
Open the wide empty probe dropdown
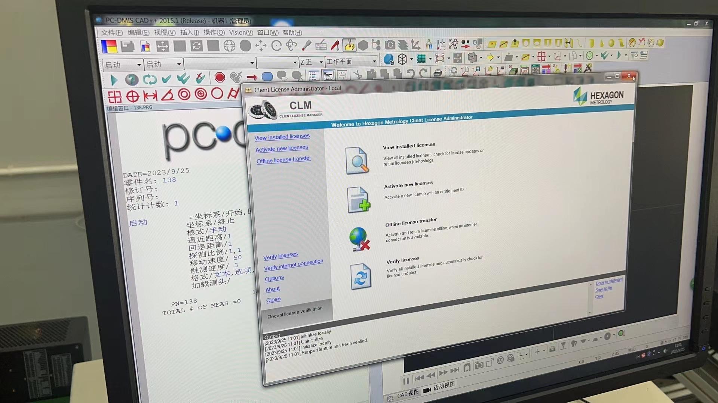(220, 63)
